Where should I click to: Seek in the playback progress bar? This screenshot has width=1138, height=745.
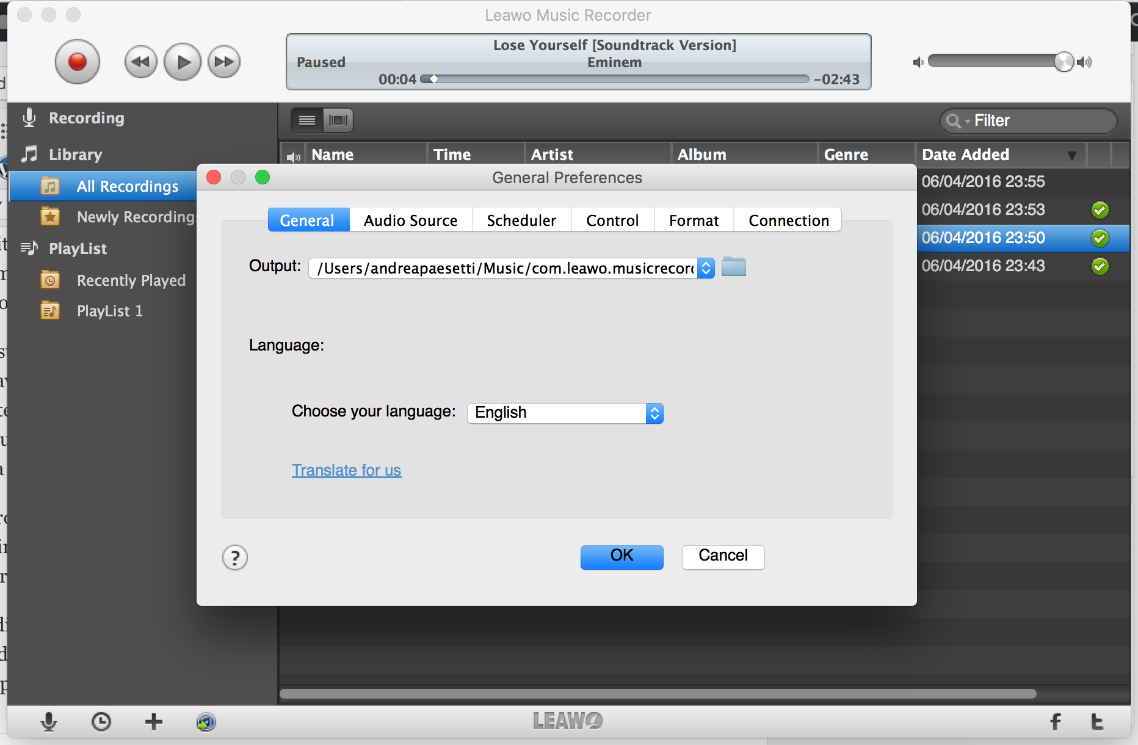pyautogui.click(x=615, y=79)
